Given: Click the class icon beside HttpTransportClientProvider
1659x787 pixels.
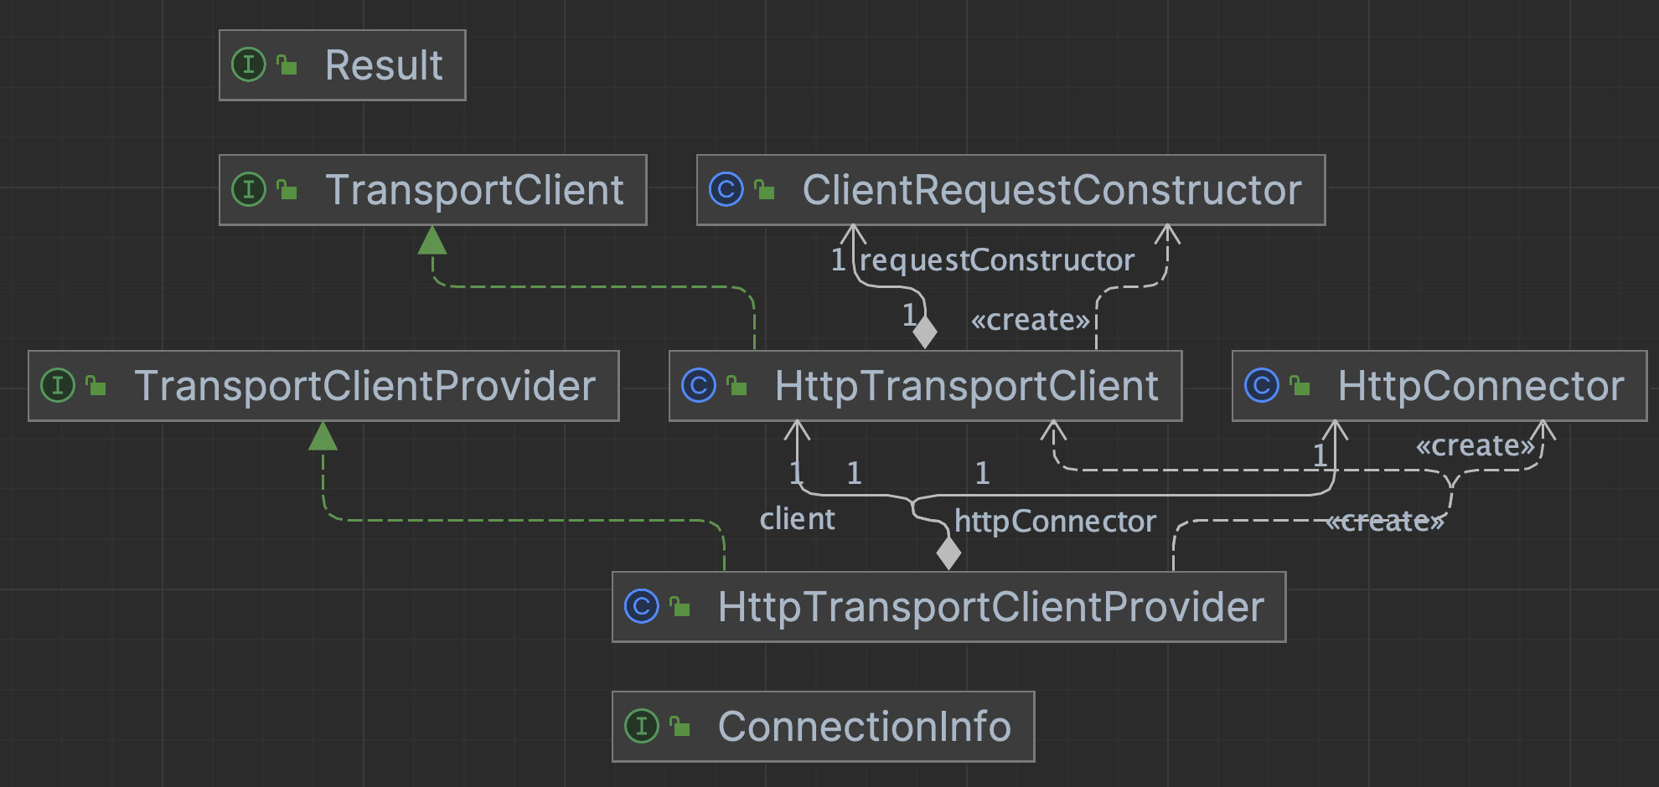Looking at the screenshot, I should pos(642,607).
